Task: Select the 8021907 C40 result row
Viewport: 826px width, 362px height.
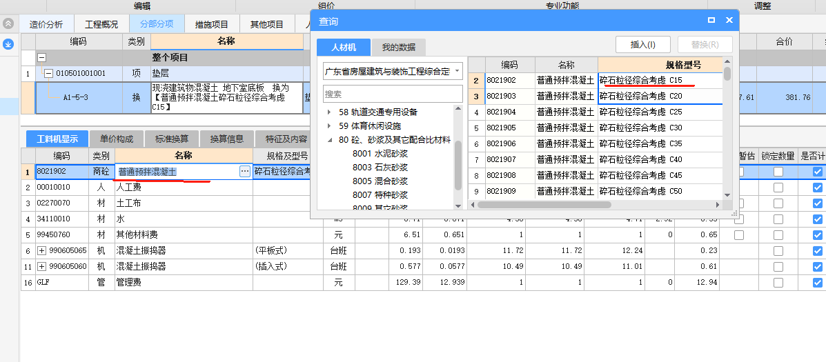Action: 596,159
